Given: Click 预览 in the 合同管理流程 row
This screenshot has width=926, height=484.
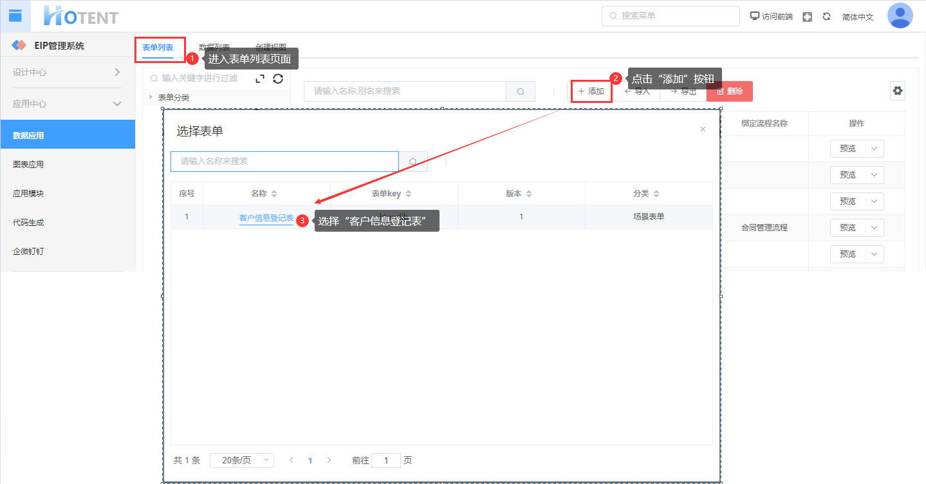Looking at the screenshot, I should 848,228.
